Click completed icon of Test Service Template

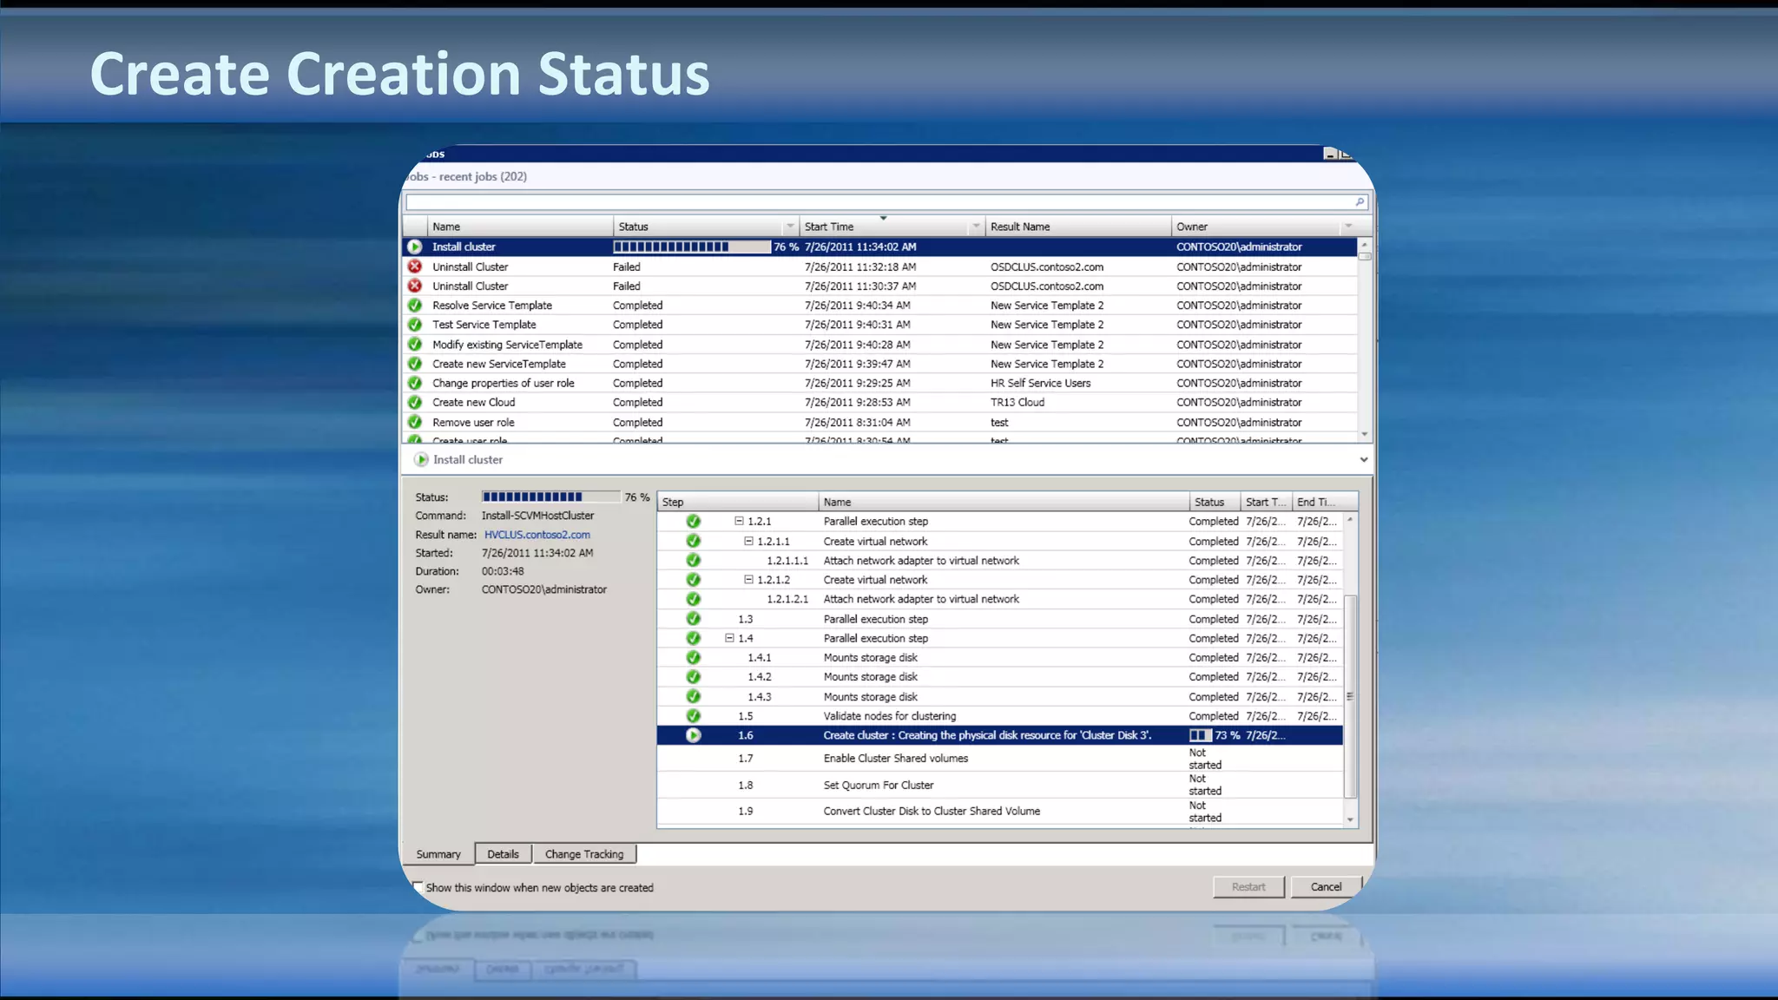click(x=415, y=325)
